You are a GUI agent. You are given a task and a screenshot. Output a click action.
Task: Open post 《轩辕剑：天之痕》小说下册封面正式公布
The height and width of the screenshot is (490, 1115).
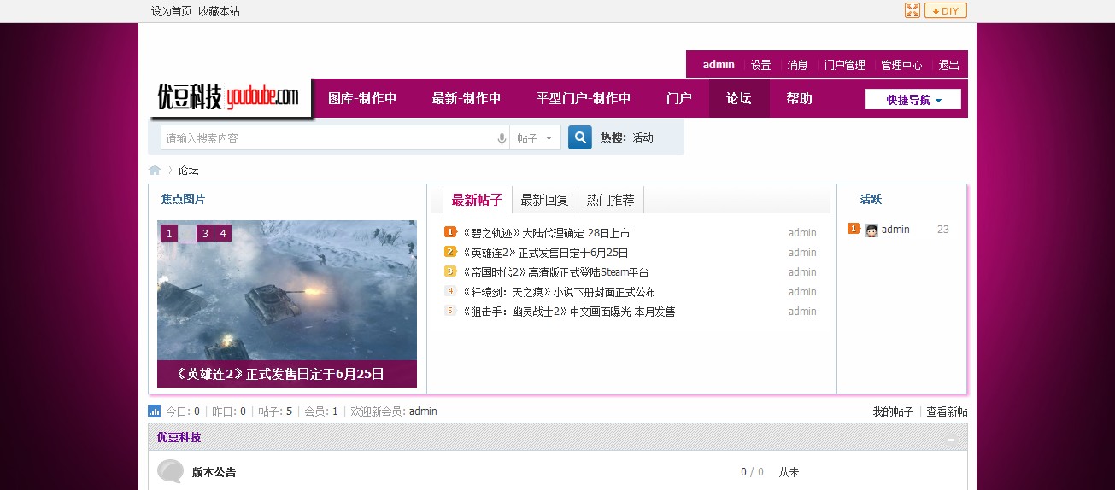[x=559, y=292]
